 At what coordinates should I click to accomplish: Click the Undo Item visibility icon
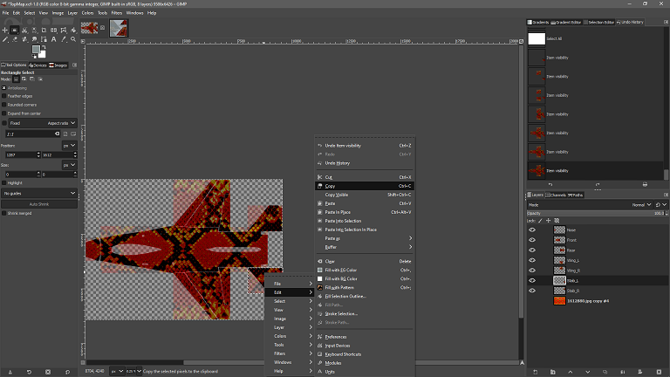click(x=319, y=146)
